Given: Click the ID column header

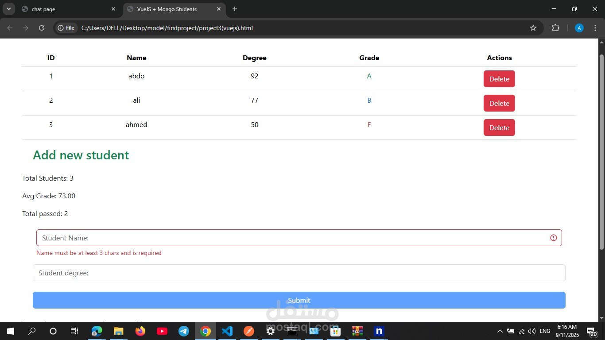Looking at the screenshot, I should tap(51, 58).
